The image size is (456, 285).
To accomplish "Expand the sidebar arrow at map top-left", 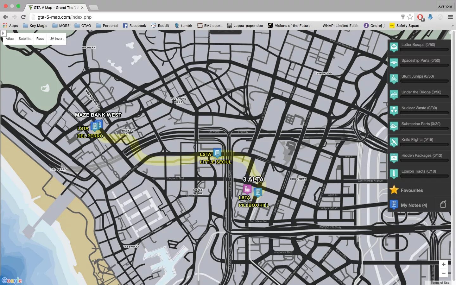I will 3,33.
